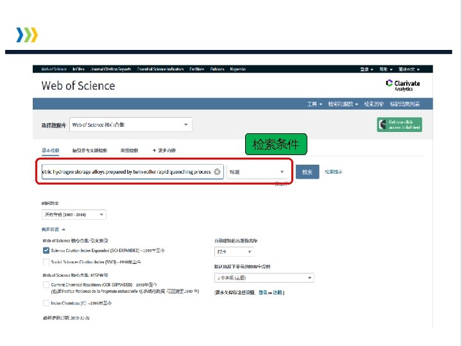The image size is (462, 346).
Task: Open the 帮助 help dropdown
Action: pyautogui.click(x=386, y=69)
